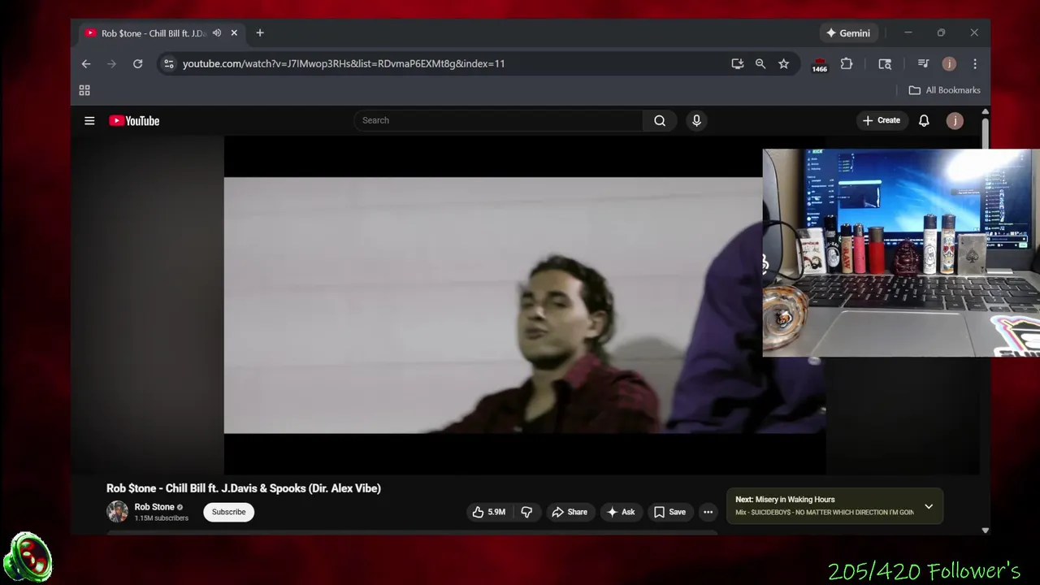Open Chrome profile avatar in toolbar
The height and width of the screenshot is (585, 1040).
949,63
